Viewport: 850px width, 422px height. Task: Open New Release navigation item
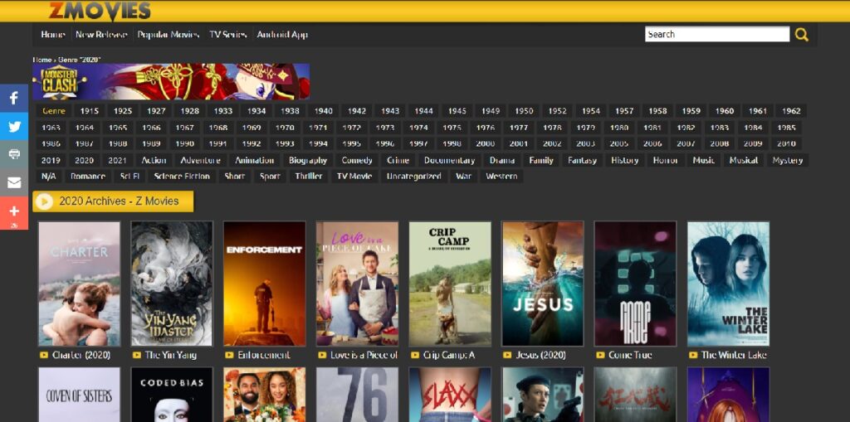coord(101,34)
